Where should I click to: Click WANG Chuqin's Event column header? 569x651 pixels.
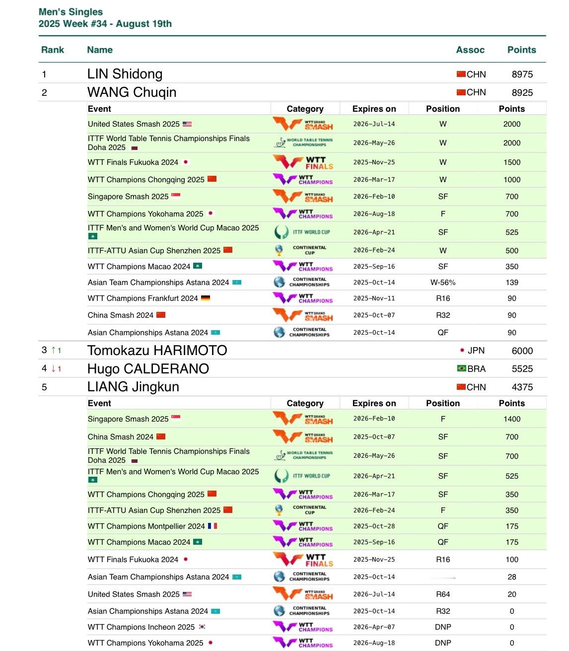[99, 109]
